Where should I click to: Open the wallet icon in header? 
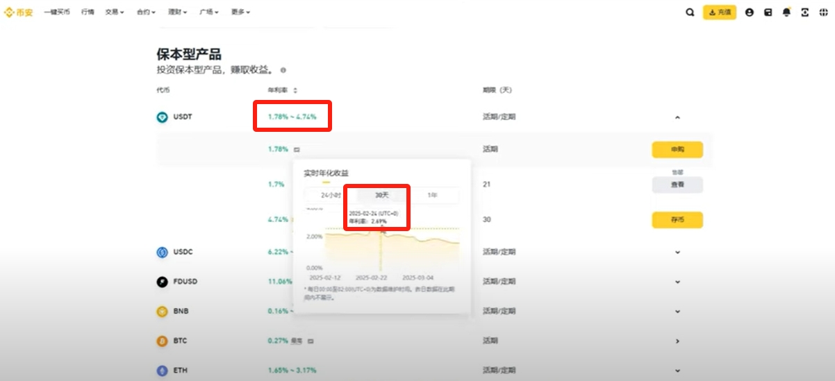[x=768, y=12]
